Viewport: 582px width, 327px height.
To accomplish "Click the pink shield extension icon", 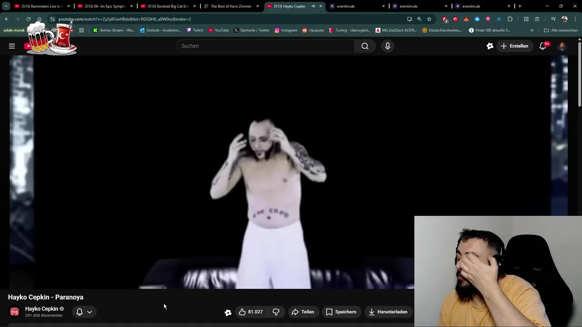I will coord(488,19).
